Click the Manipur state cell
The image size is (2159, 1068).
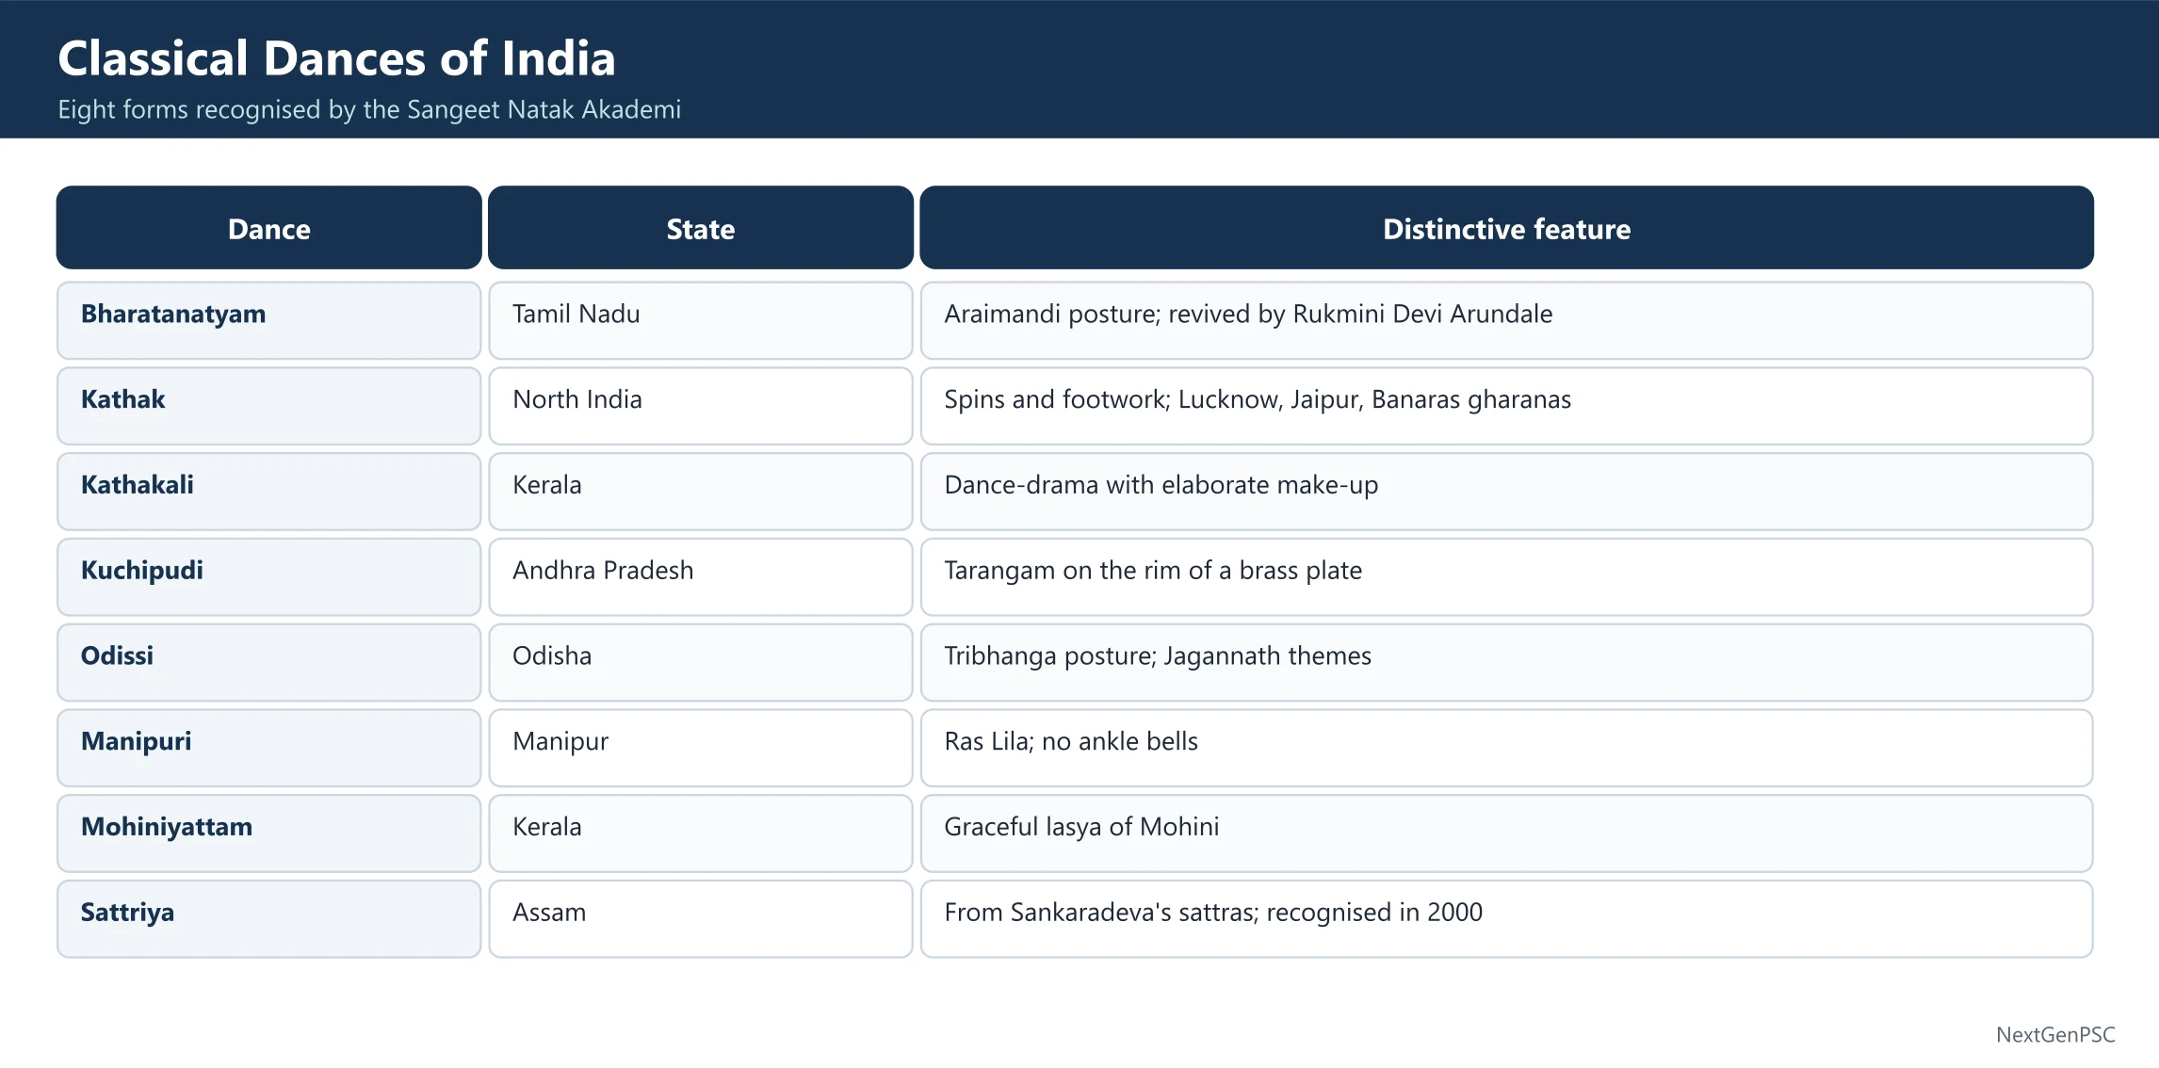(x=700, y=749)
